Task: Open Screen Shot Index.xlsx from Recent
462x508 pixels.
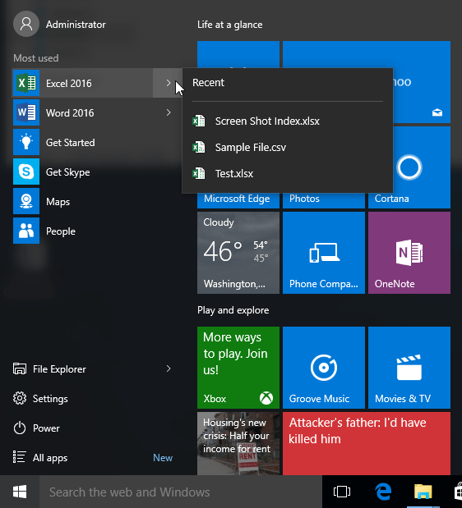Action: point(267,121)
